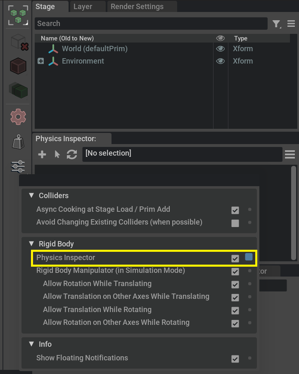This screenshot has height=374, width=299.
Task: Click the blue swatch next to Physics Inspector
Action: click(x=249, y=256)
